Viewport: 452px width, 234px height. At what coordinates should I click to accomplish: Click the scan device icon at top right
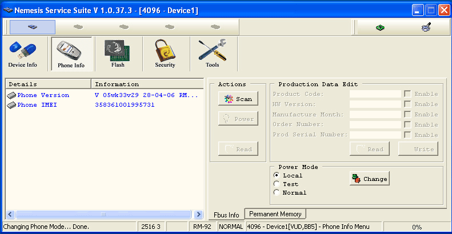(x=426, y=27)
